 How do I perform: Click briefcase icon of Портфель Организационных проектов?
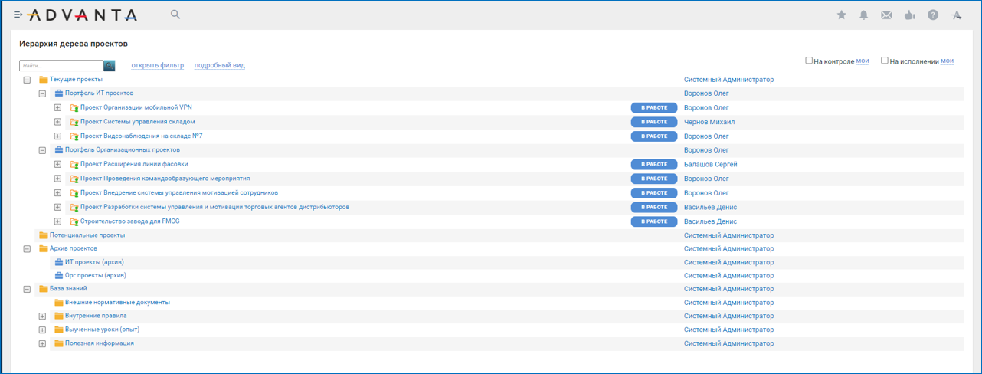(59, 150)
